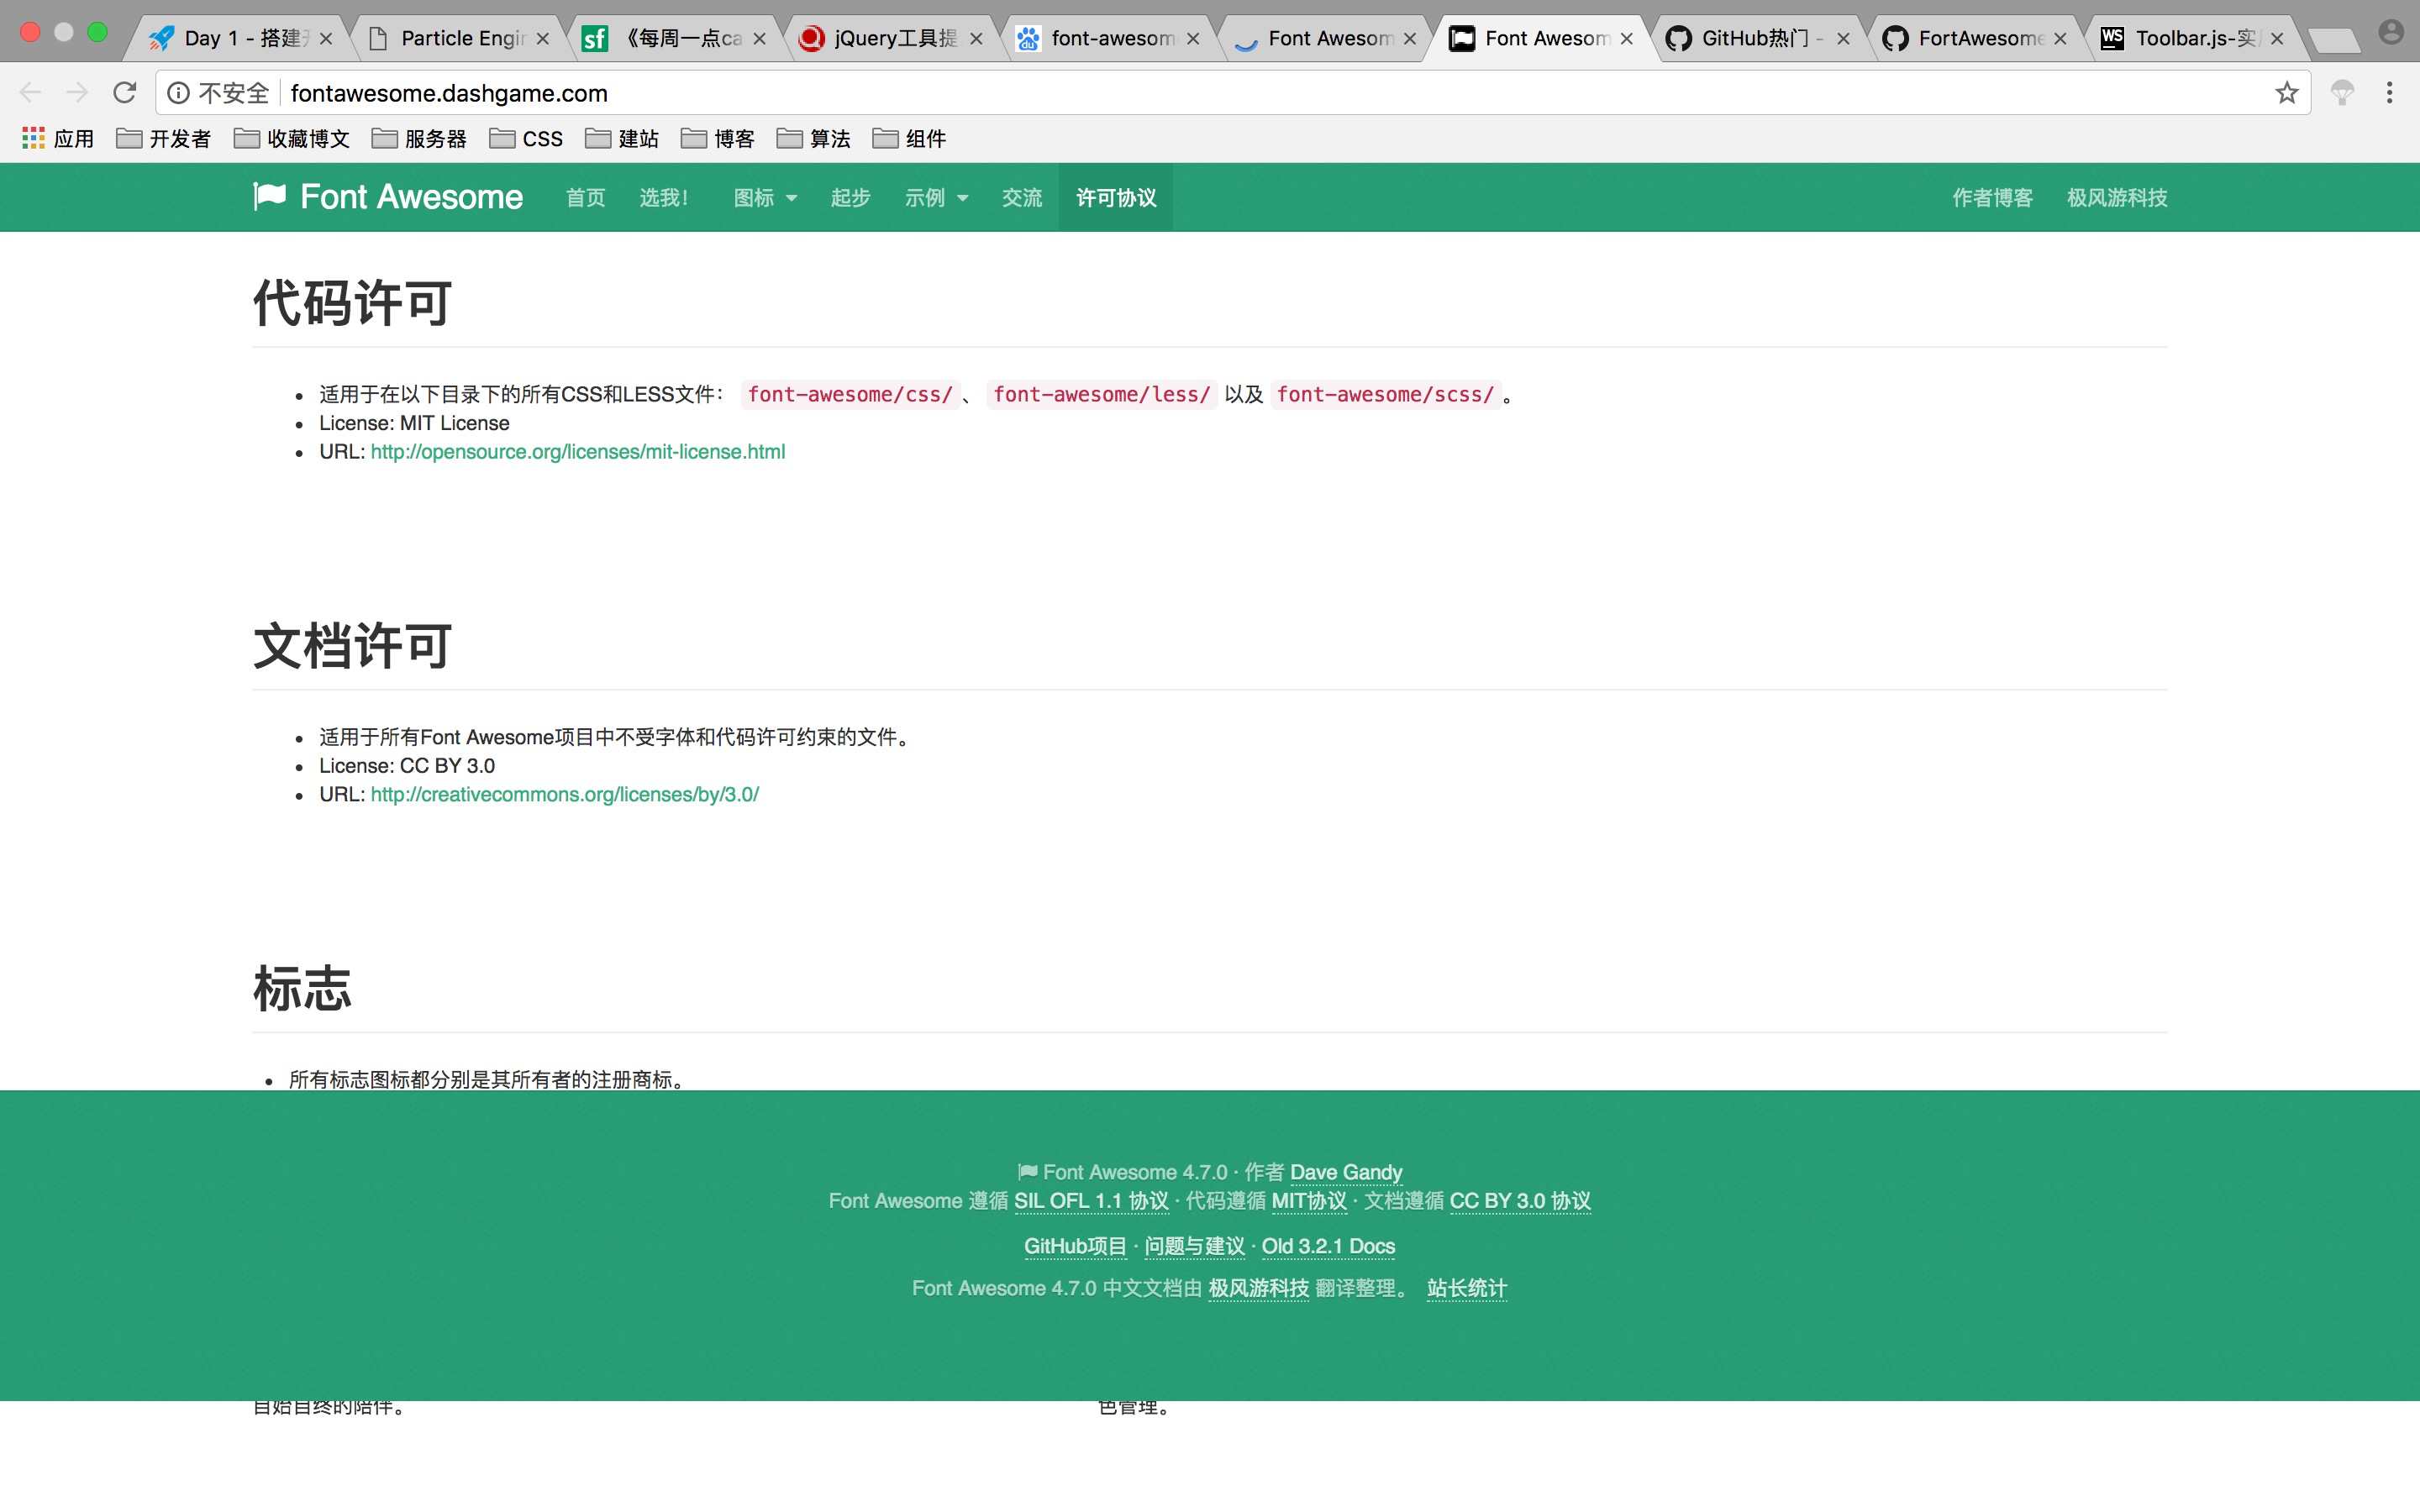
Task: Select 首页 in the navigation menu
Action: pyautogui.click(x=586, y=197)
